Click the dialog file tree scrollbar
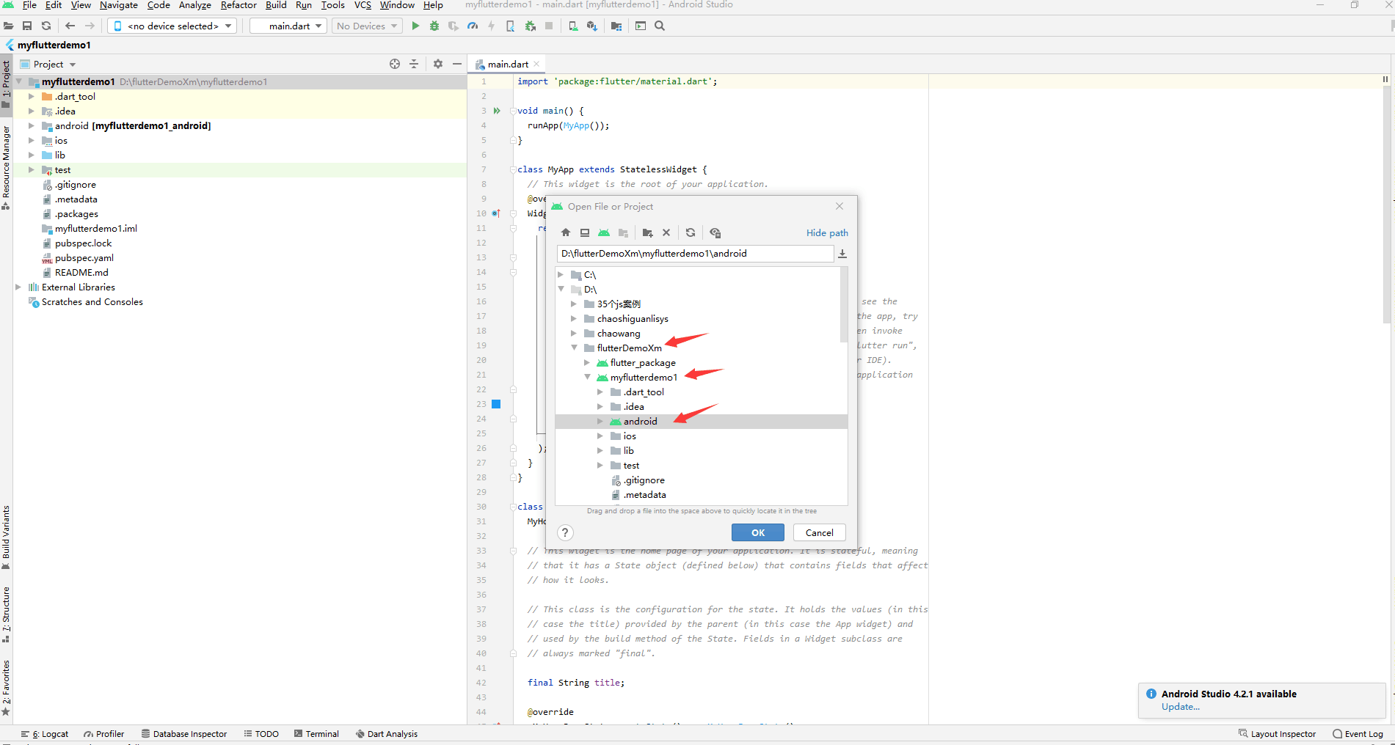Screen dimensions: 1395x745 click(844, 304)
